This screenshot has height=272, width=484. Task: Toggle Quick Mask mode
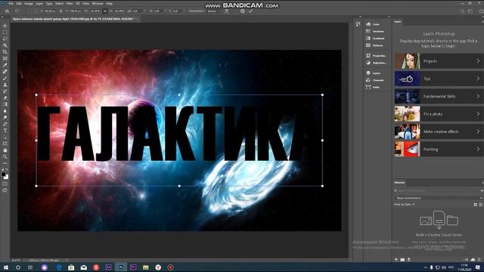tap(5, 184)
